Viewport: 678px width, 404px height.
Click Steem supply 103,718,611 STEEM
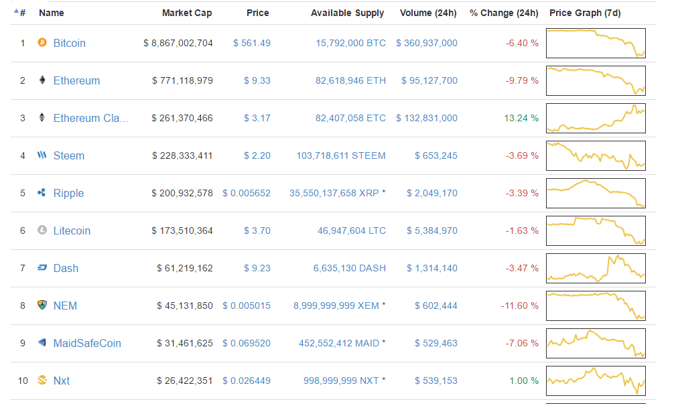(x=341, y=155)
